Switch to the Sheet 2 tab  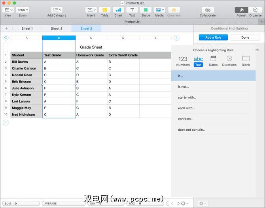click(x=57, y=28)
